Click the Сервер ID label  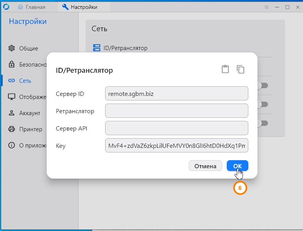coord(70,94)
